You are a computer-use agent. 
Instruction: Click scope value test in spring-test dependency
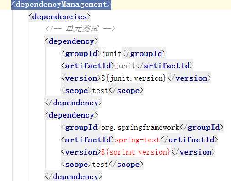(100, 165)
